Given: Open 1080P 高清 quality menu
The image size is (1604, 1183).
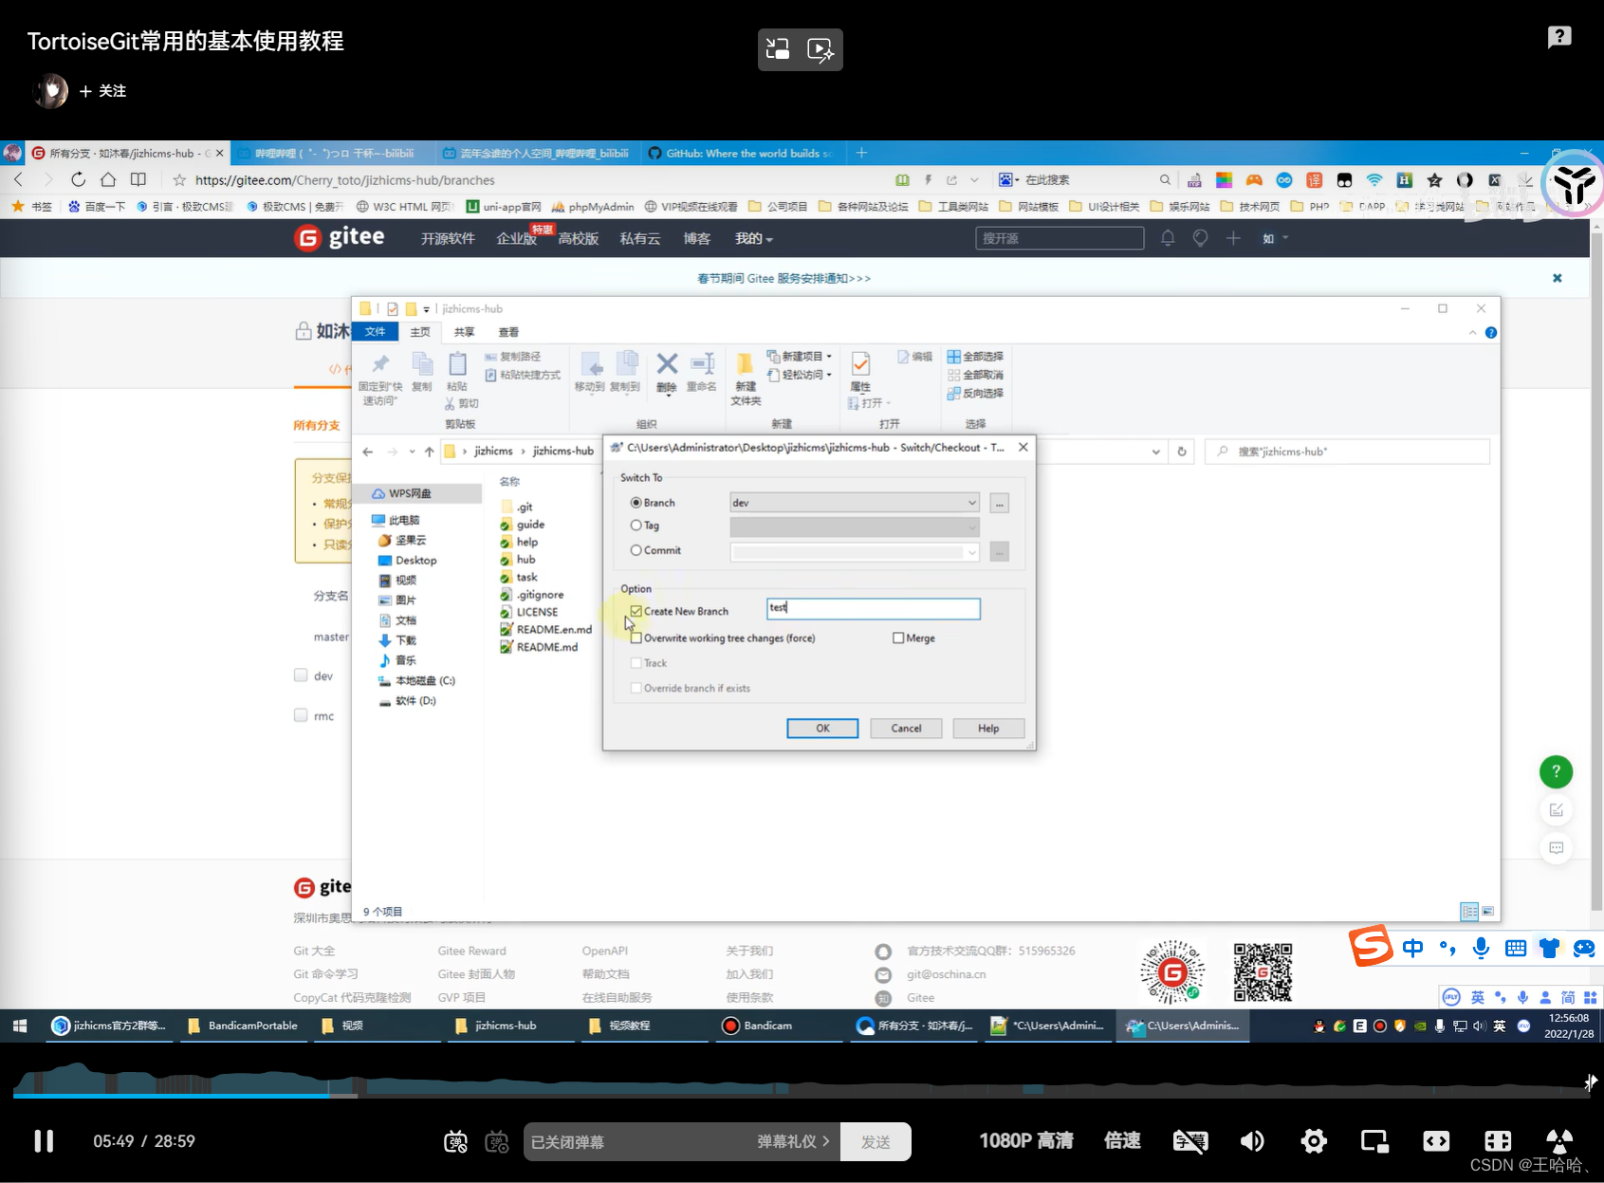Looking at the screenshot, I should click(1025, 1140).
